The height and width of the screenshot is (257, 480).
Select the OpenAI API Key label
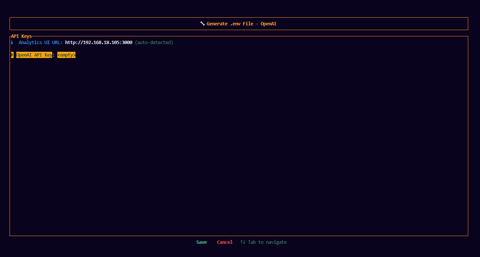coord(34,55)
